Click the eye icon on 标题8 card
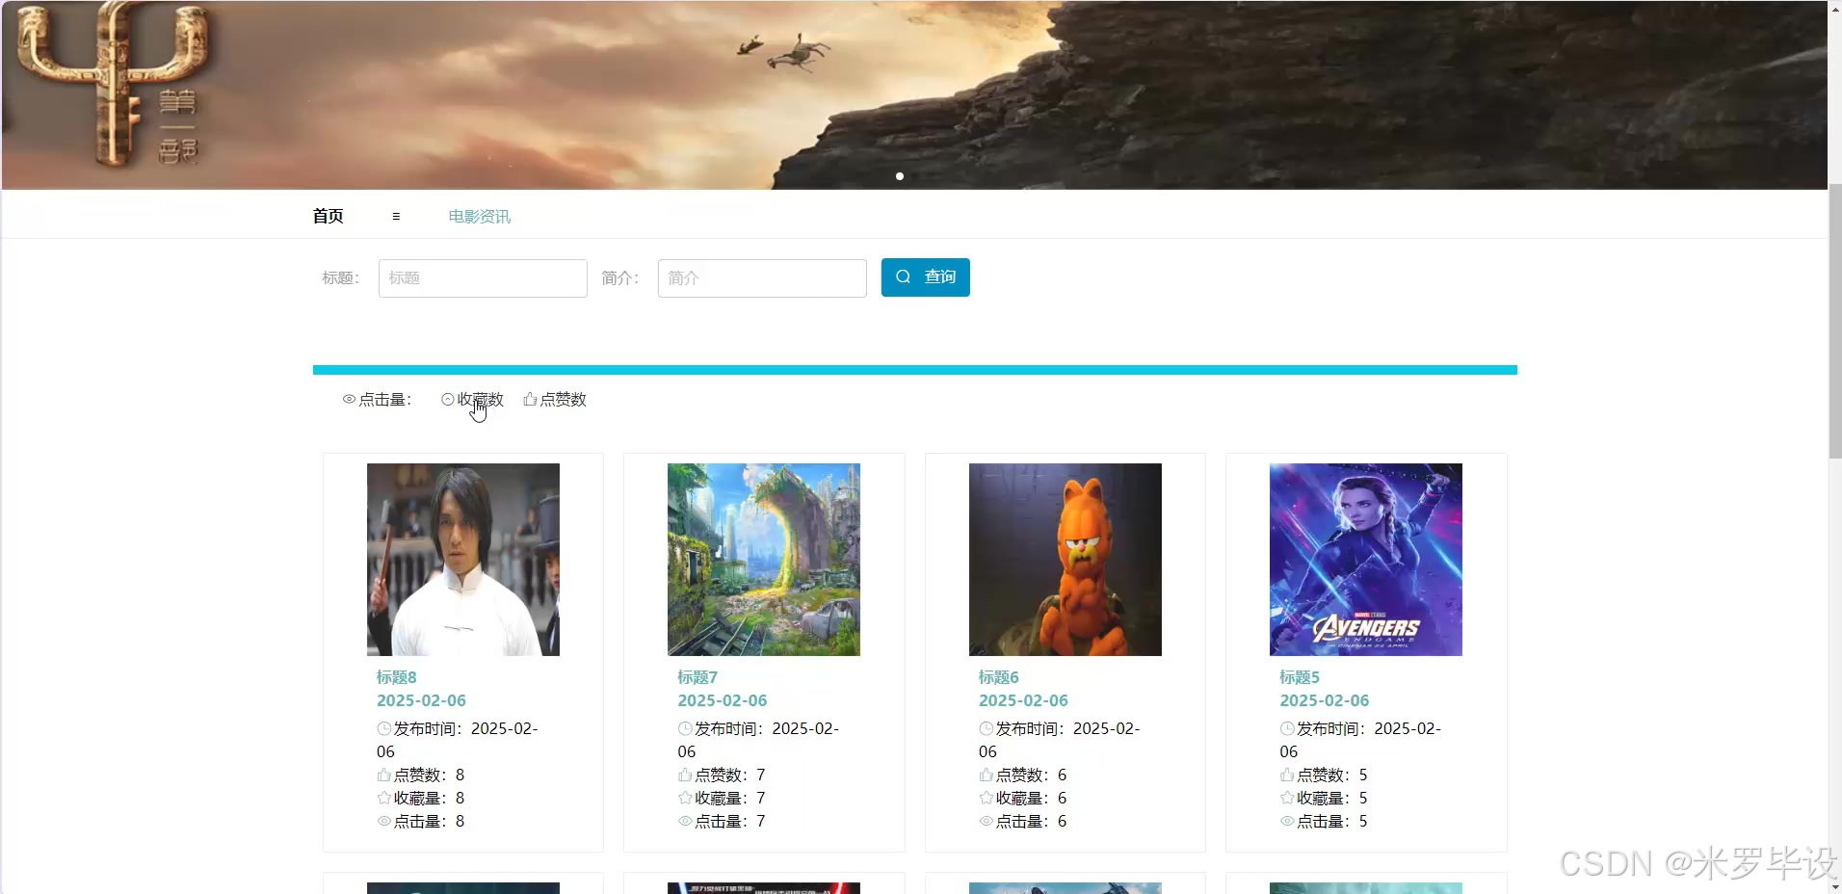Screen dimensions: 1842x894 [x=384, y=821]
